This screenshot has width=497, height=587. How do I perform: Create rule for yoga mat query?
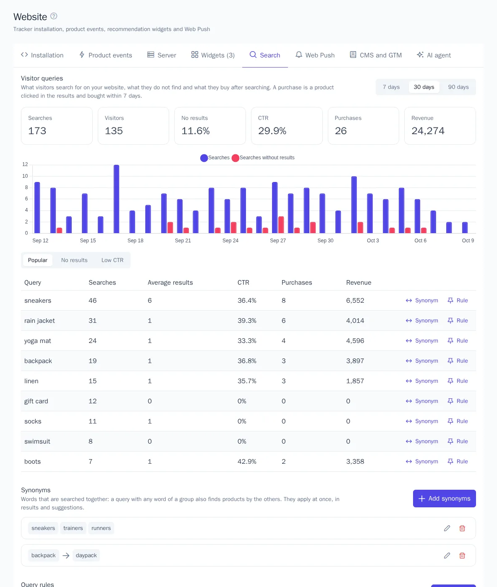tap(458, 341)
